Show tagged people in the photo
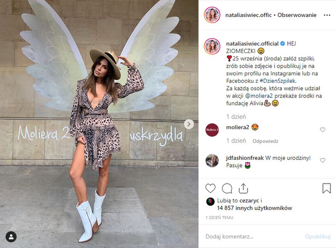This screenshot has width=336, height=248. pyautogui.click(x=11, y=237)
